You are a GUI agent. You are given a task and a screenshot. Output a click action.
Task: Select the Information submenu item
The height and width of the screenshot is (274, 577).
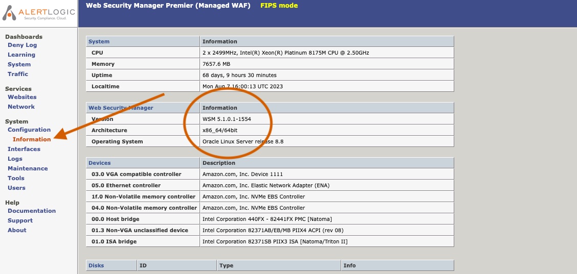click(x=32, y=139)
